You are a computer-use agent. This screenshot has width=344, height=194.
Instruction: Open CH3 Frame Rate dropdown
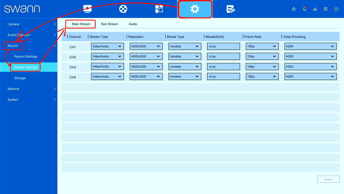click(x=262, y=67)
